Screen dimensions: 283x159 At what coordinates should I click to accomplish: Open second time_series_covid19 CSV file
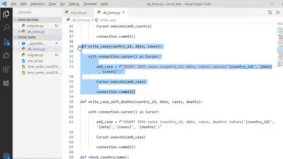click(38, 72)
